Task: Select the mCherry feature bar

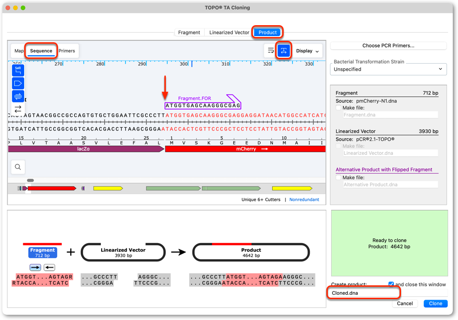Action: pos(245,149)
